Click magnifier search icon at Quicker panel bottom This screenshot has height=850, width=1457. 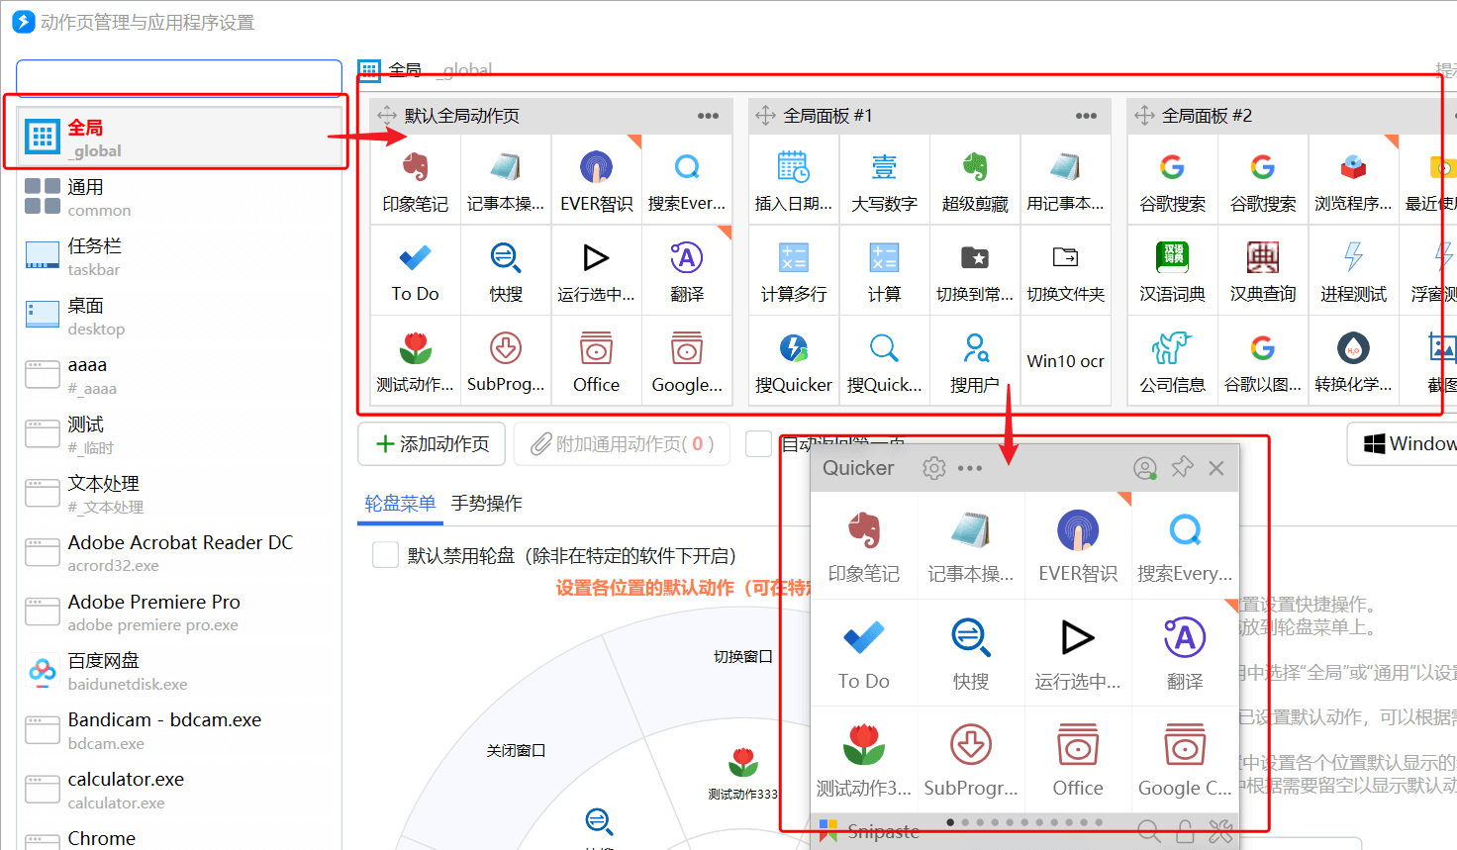point(1148,831)
